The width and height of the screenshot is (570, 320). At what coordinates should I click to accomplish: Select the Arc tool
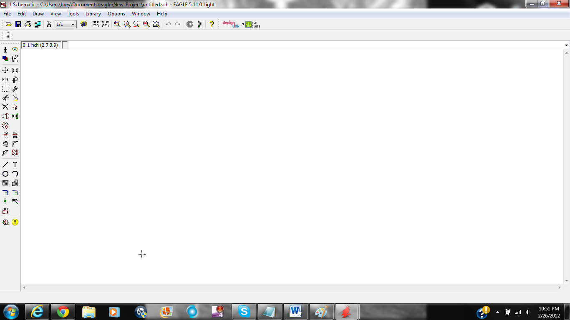15,174
